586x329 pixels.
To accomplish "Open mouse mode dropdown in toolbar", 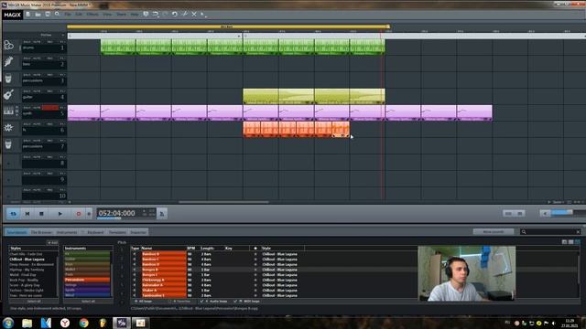I will click(202, 15).
